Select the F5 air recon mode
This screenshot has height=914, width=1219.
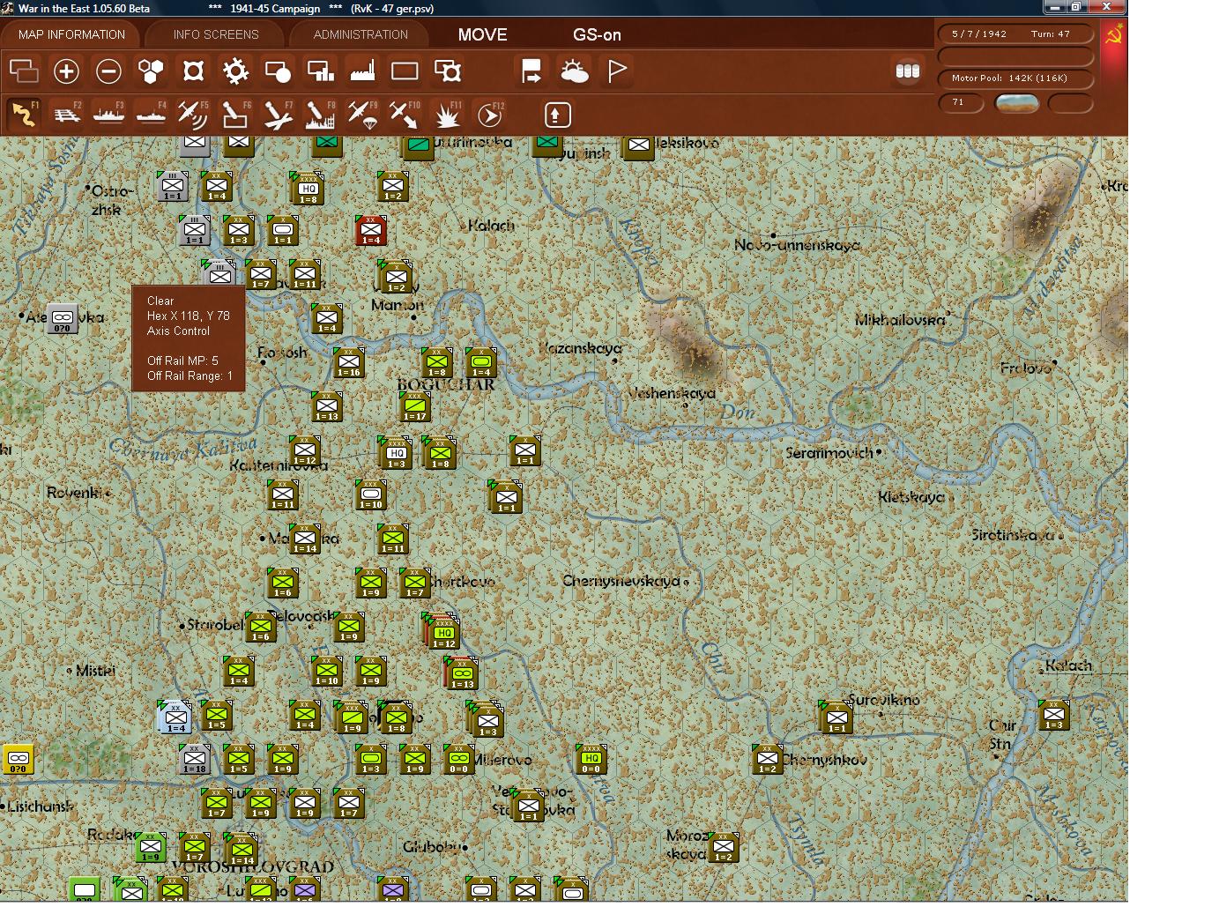click(193, 115)
